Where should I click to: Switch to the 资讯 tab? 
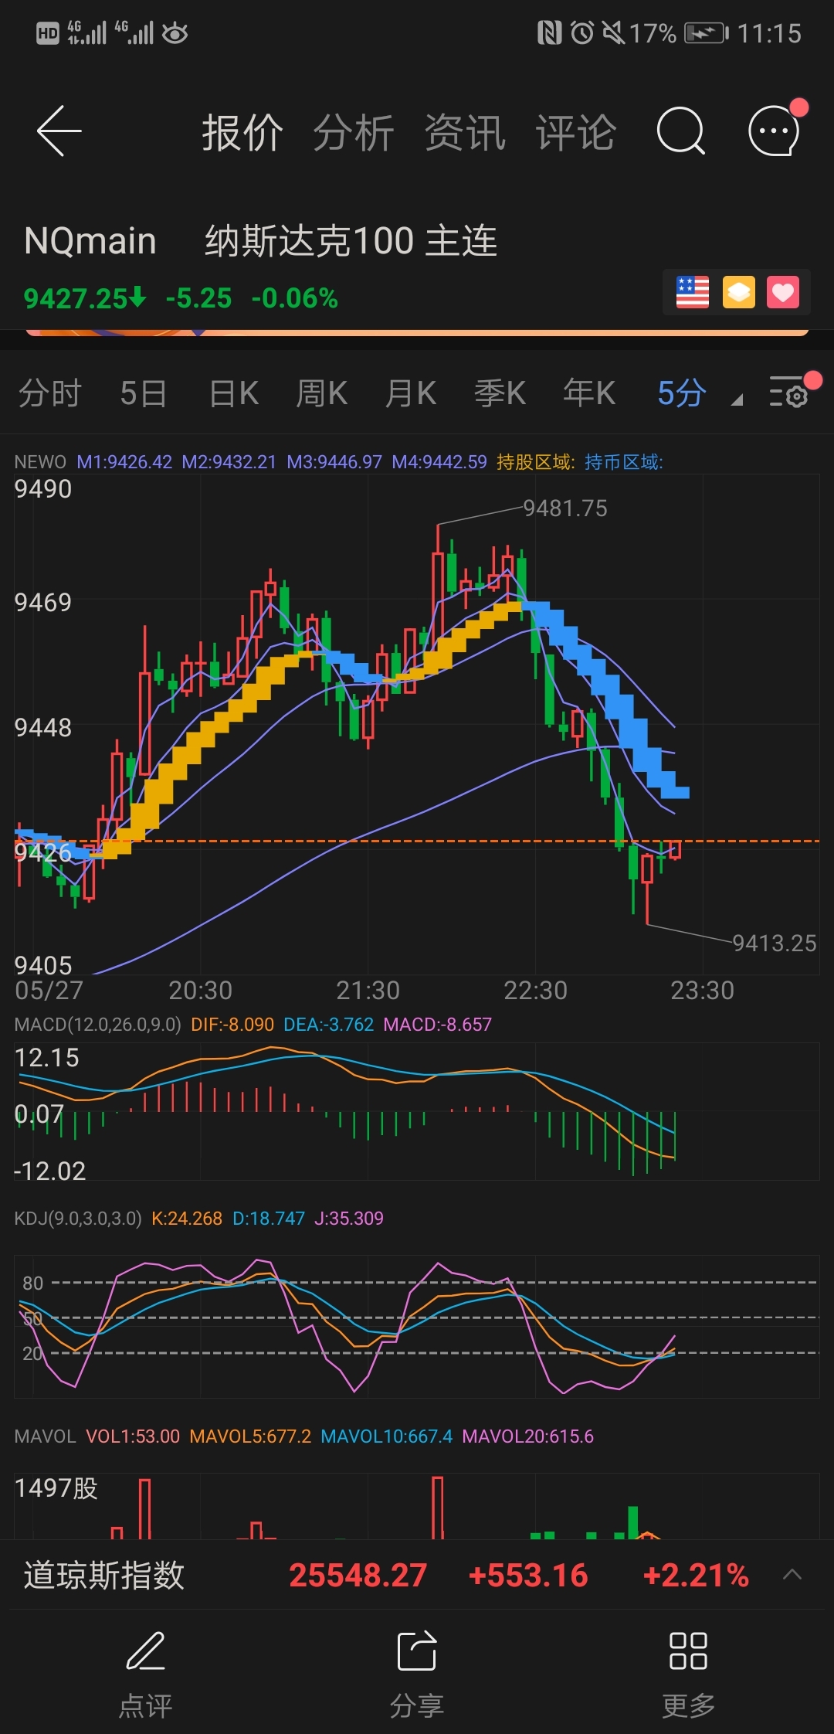465,132
